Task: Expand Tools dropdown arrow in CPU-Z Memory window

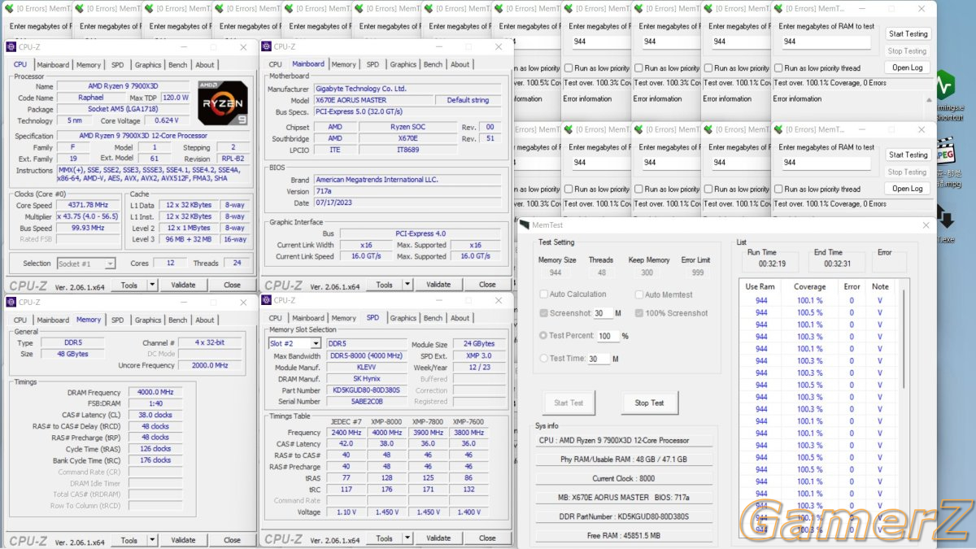Action: click(152, 540)
